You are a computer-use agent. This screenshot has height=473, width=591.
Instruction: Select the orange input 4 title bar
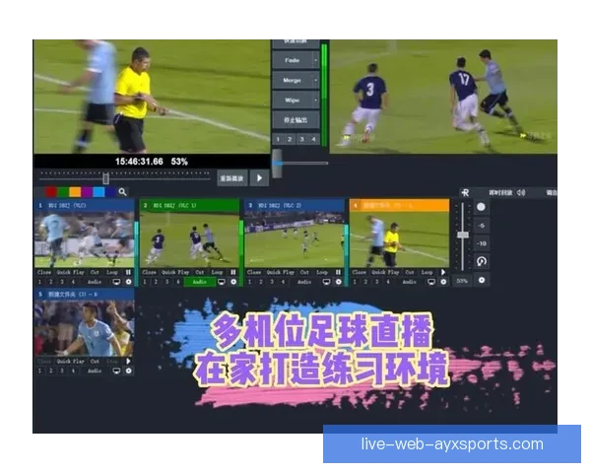click(399, 205)
